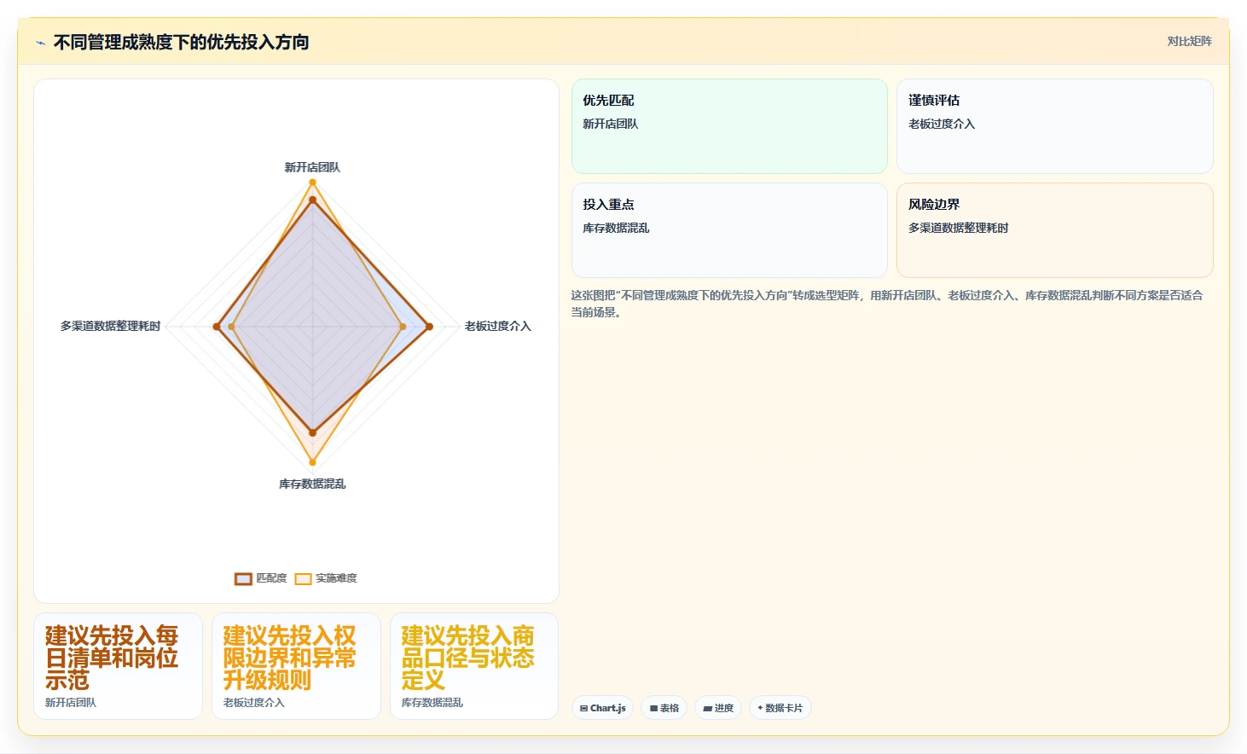Screen dimensions: 1247x754
Task: Click the header icon beside 不同管理成熟度下的优先投入方向
Action: pos(40,43)
